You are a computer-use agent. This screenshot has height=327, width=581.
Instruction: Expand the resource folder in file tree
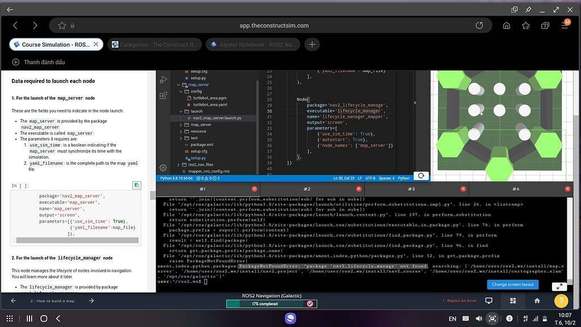181,131
